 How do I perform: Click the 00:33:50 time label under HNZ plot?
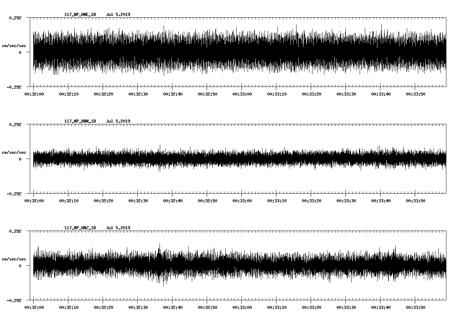coord(416,307)
